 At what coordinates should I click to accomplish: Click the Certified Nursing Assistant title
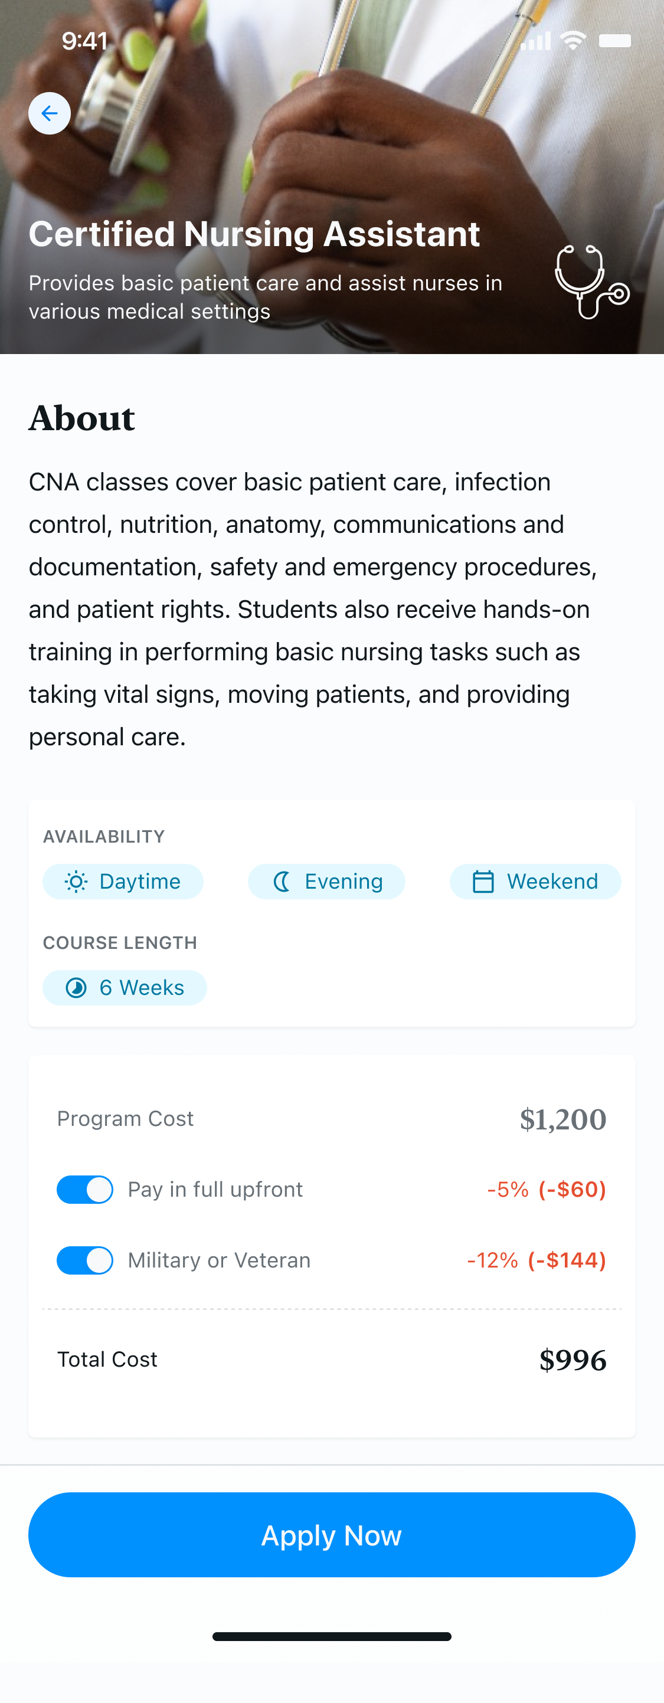[254, 234]
